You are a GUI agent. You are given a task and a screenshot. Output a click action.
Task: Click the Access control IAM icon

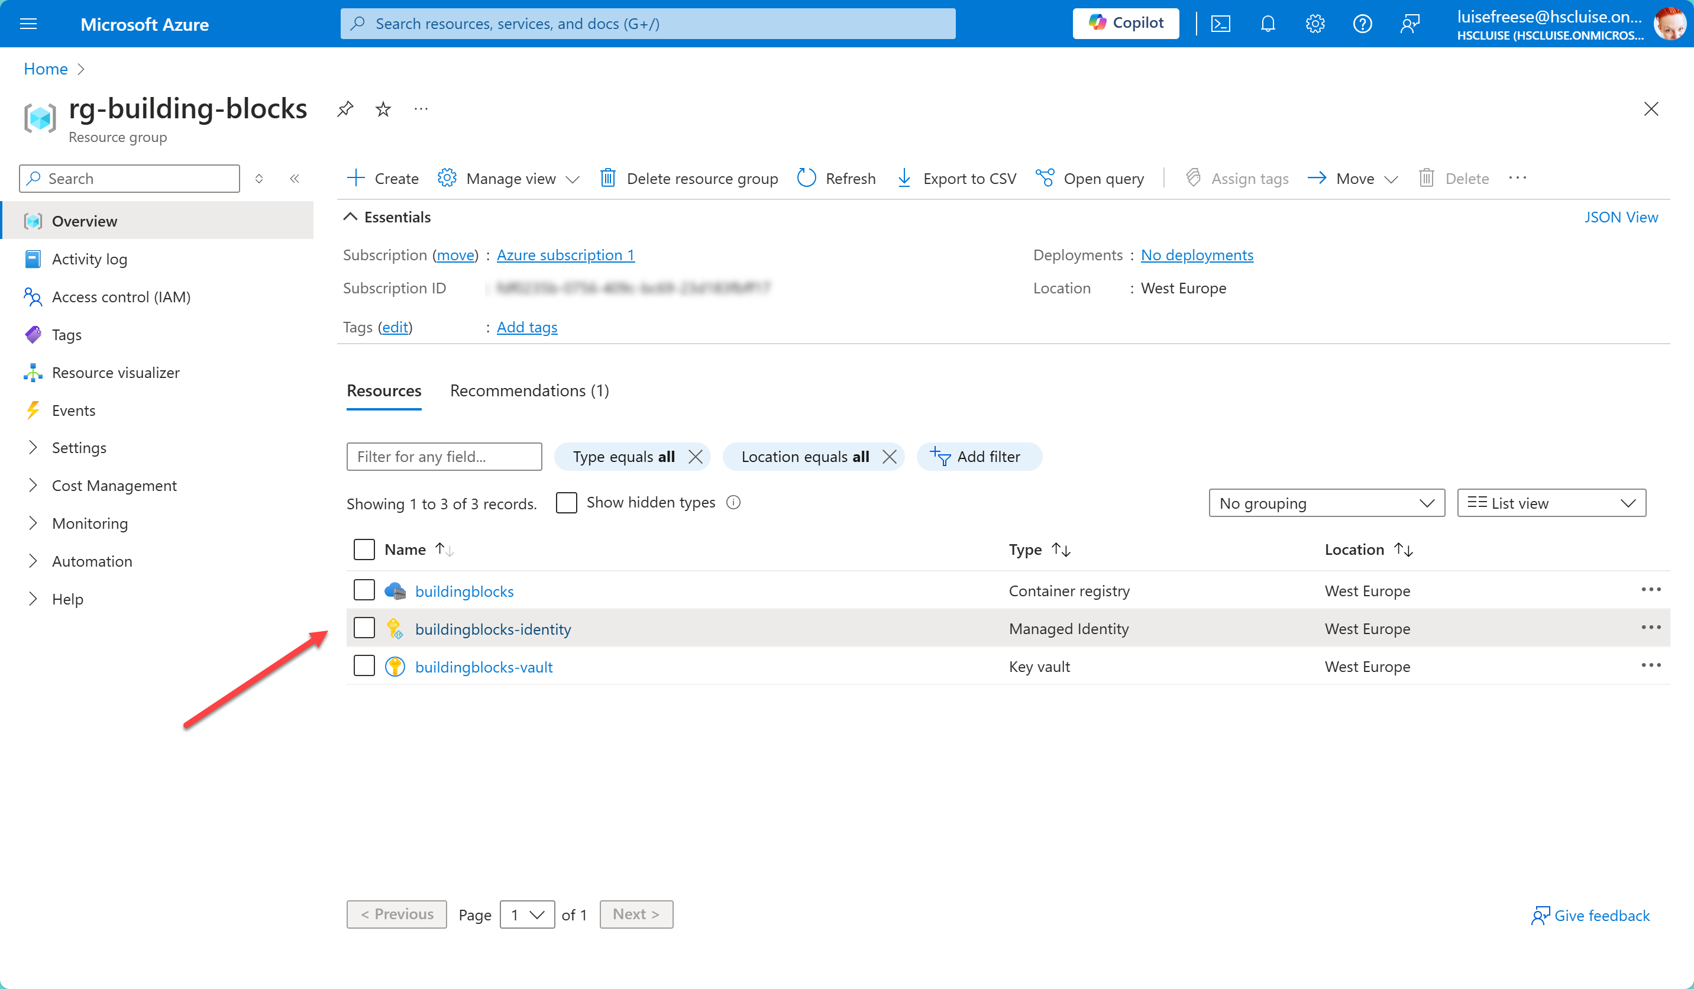click(x=33, y=297)
